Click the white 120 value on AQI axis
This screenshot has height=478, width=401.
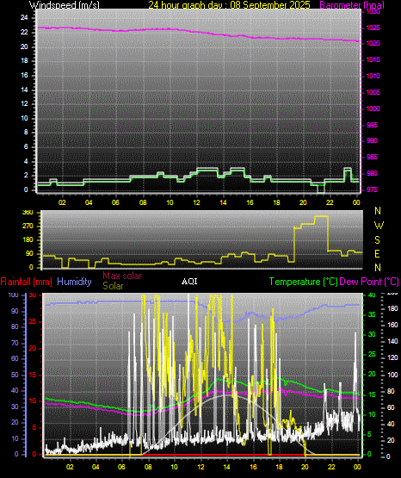[x=392, y=357]
